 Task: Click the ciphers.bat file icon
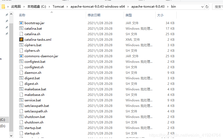pyautogui.click(x=21, y=45)
